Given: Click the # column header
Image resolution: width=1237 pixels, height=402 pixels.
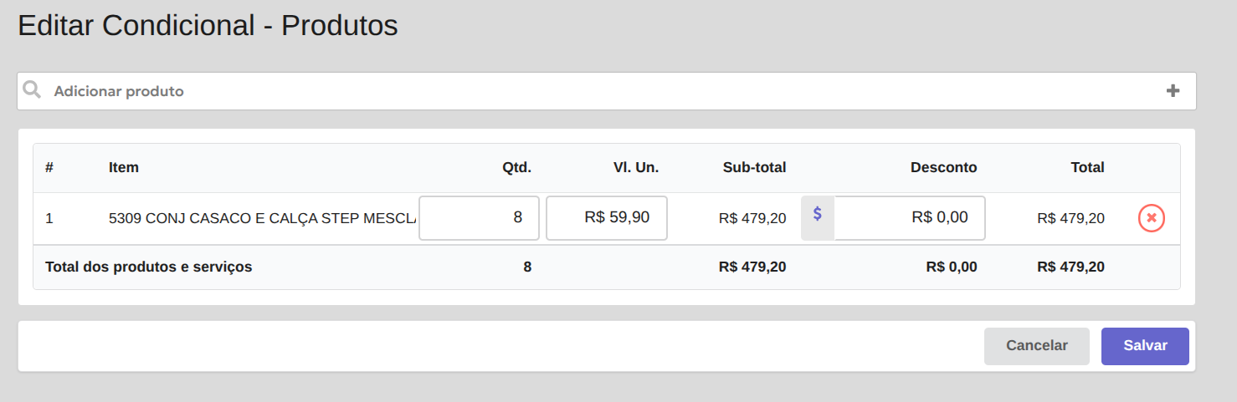Looking at the screenshot, I should coord(49,167).
